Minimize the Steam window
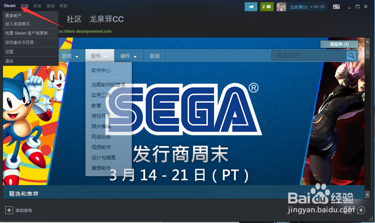 tap(349, 7)
